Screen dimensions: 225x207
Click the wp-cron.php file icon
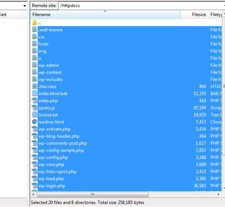pyautogui.click(x=35, y=164)
